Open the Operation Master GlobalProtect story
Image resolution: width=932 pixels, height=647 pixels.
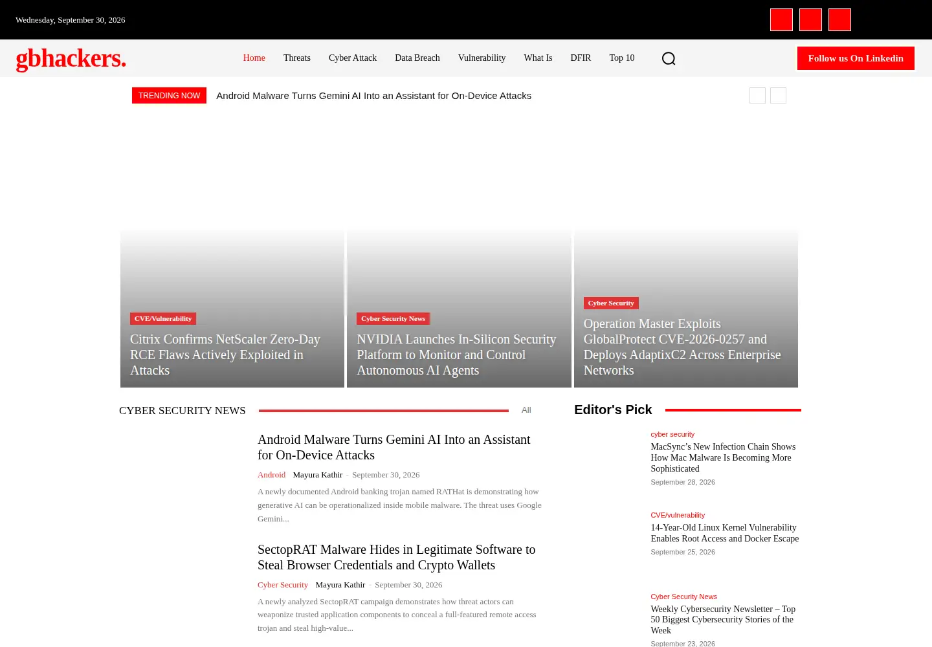[682, 347]
